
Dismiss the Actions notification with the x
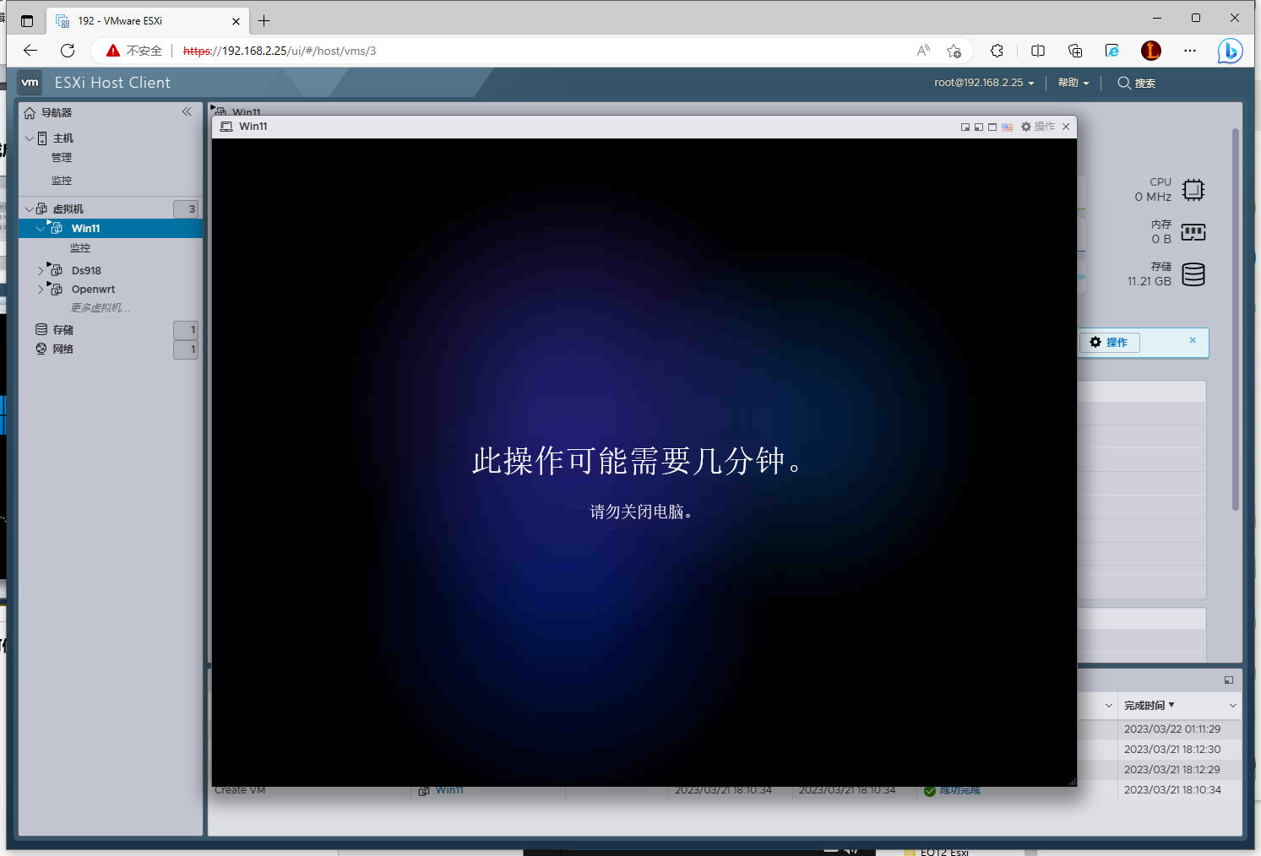[x=1193, y=340]
